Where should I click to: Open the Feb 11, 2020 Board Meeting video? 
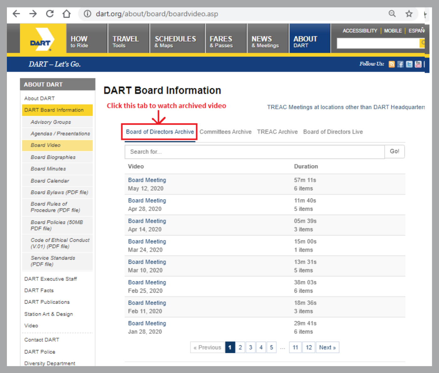click(147, 303)
